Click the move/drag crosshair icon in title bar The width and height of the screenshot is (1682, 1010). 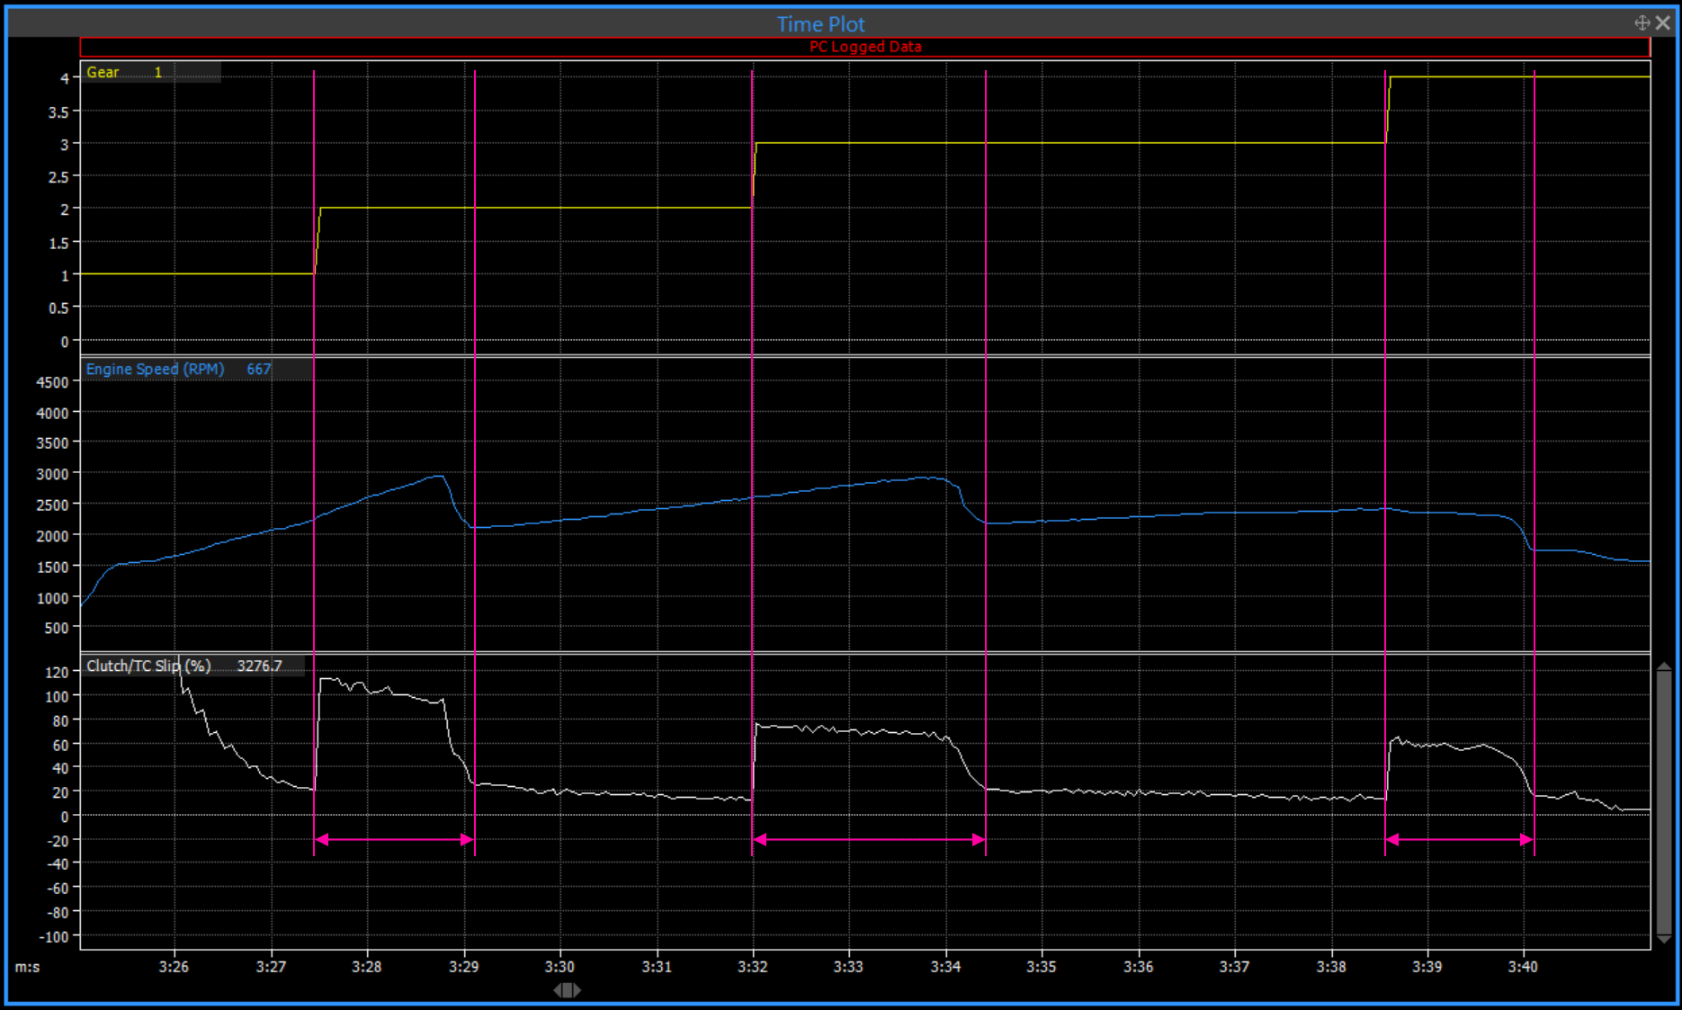[1642, 23]
